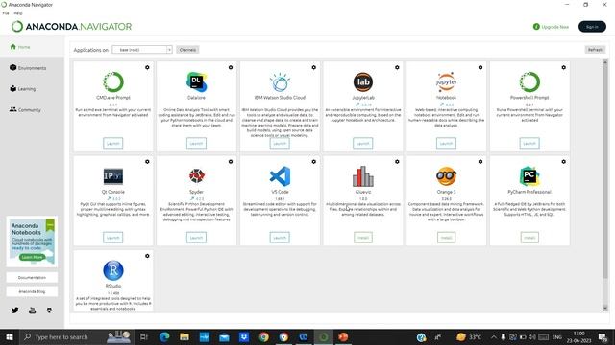Open settings gear on IBM Watson card
Screen dimensions: 615x345
click(314, 67)
